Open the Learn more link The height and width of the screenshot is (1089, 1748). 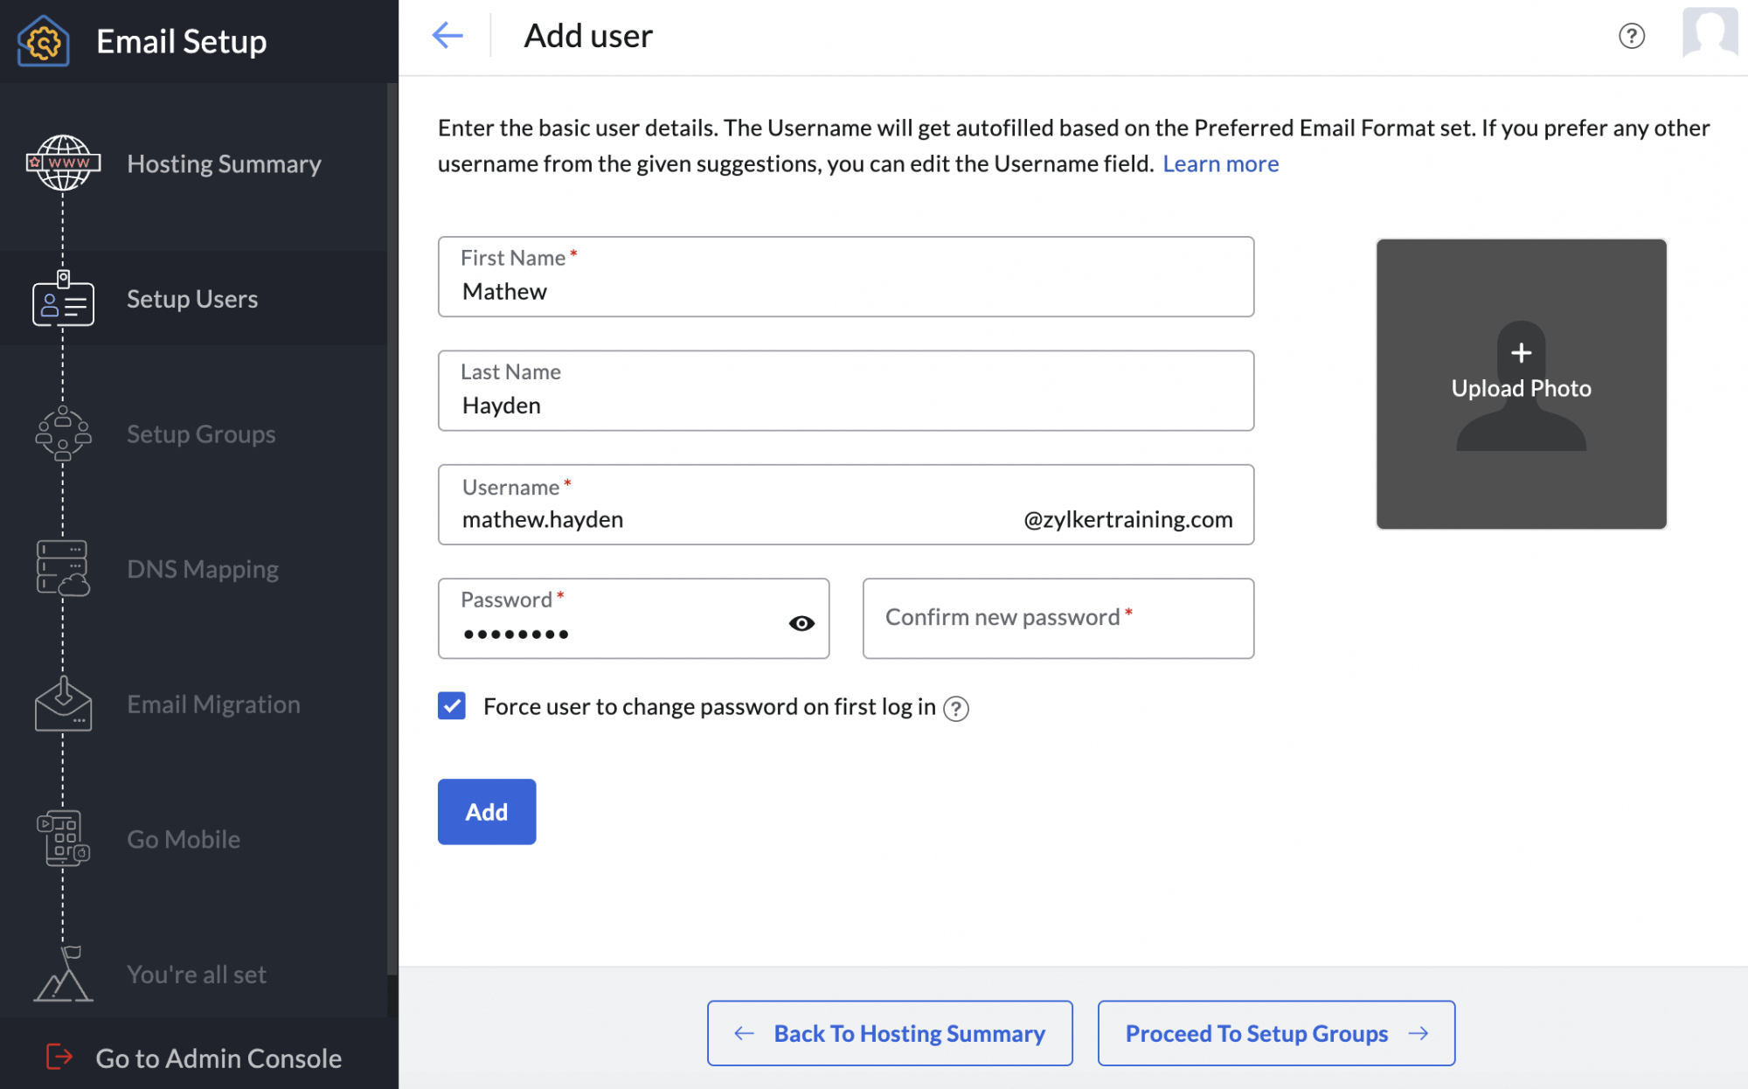coord(1220,163)
